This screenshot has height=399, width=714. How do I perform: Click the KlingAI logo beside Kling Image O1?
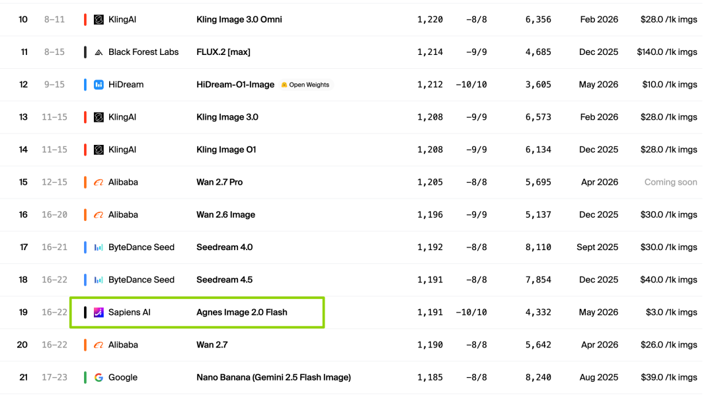click(x=99, y=150)
